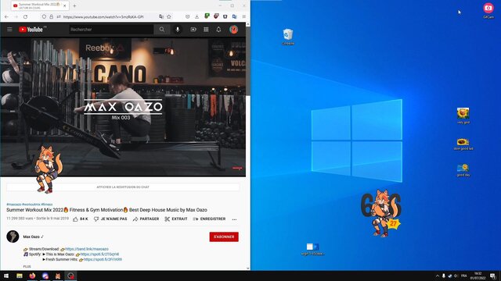Image resolution: width=501 pixels, height=281 pixels.
Task: Start voice search with the microphone icon
Action: [x=178, y=30]
